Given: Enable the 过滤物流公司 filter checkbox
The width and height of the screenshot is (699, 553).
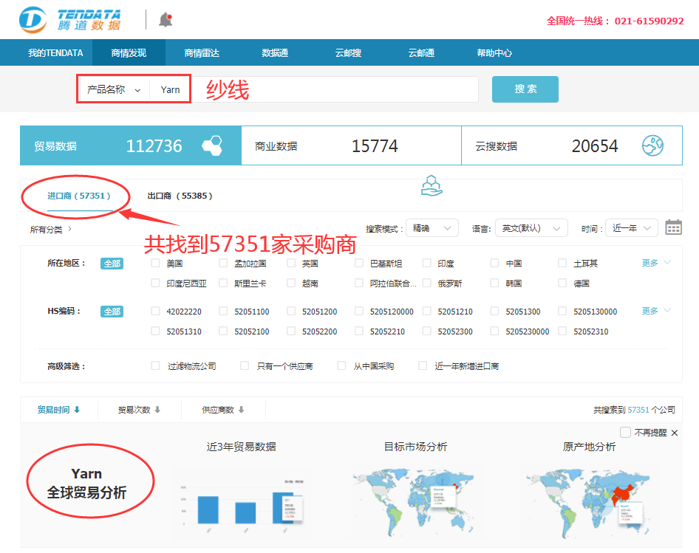Looking at the screenshot, I should [155, 365].
